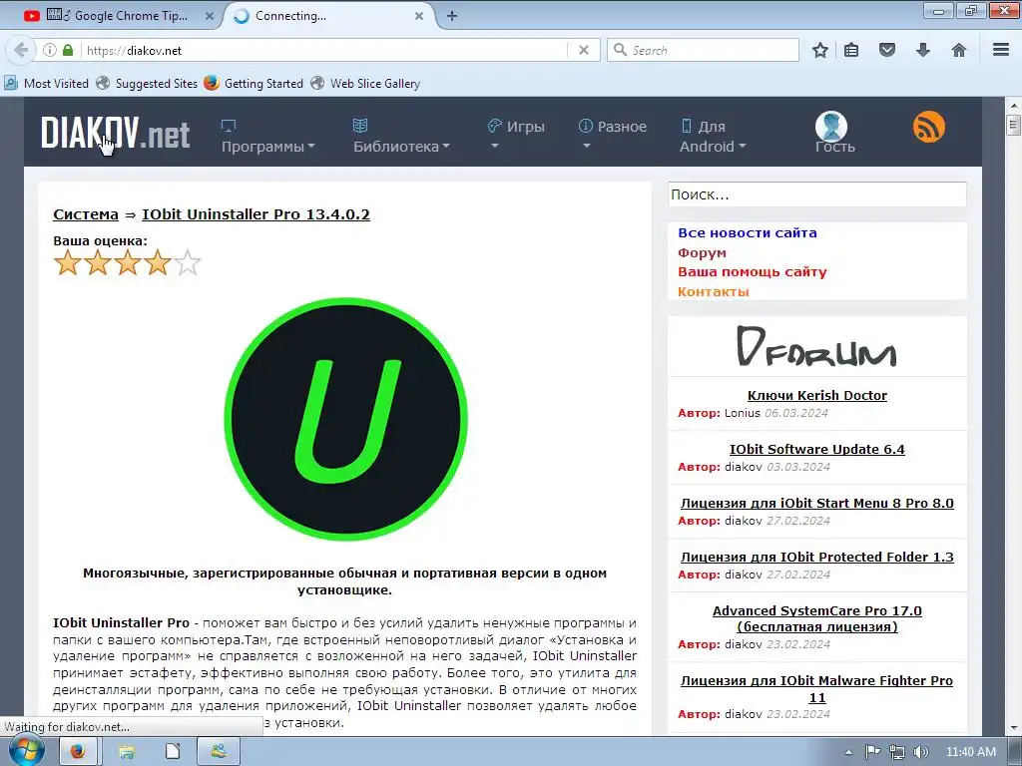Expand the Разное dropdown menu

pyautogui.click(x=613, y=134)
